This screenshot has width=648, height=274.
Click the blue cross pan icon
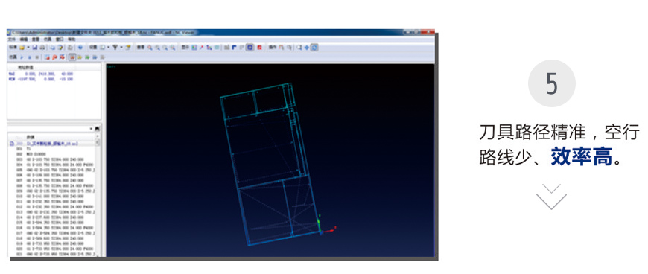[307, 48]
